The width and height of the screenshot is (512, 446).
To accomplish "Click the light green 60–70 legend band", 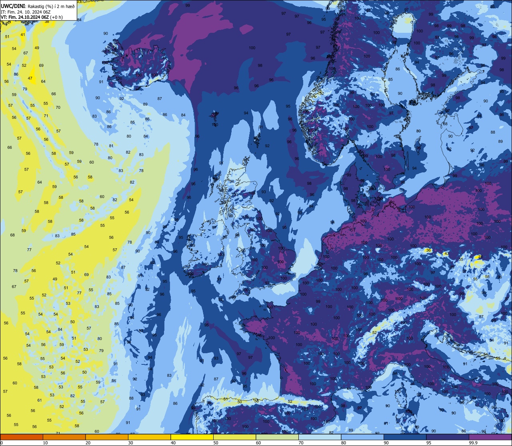I will [277, 437].
